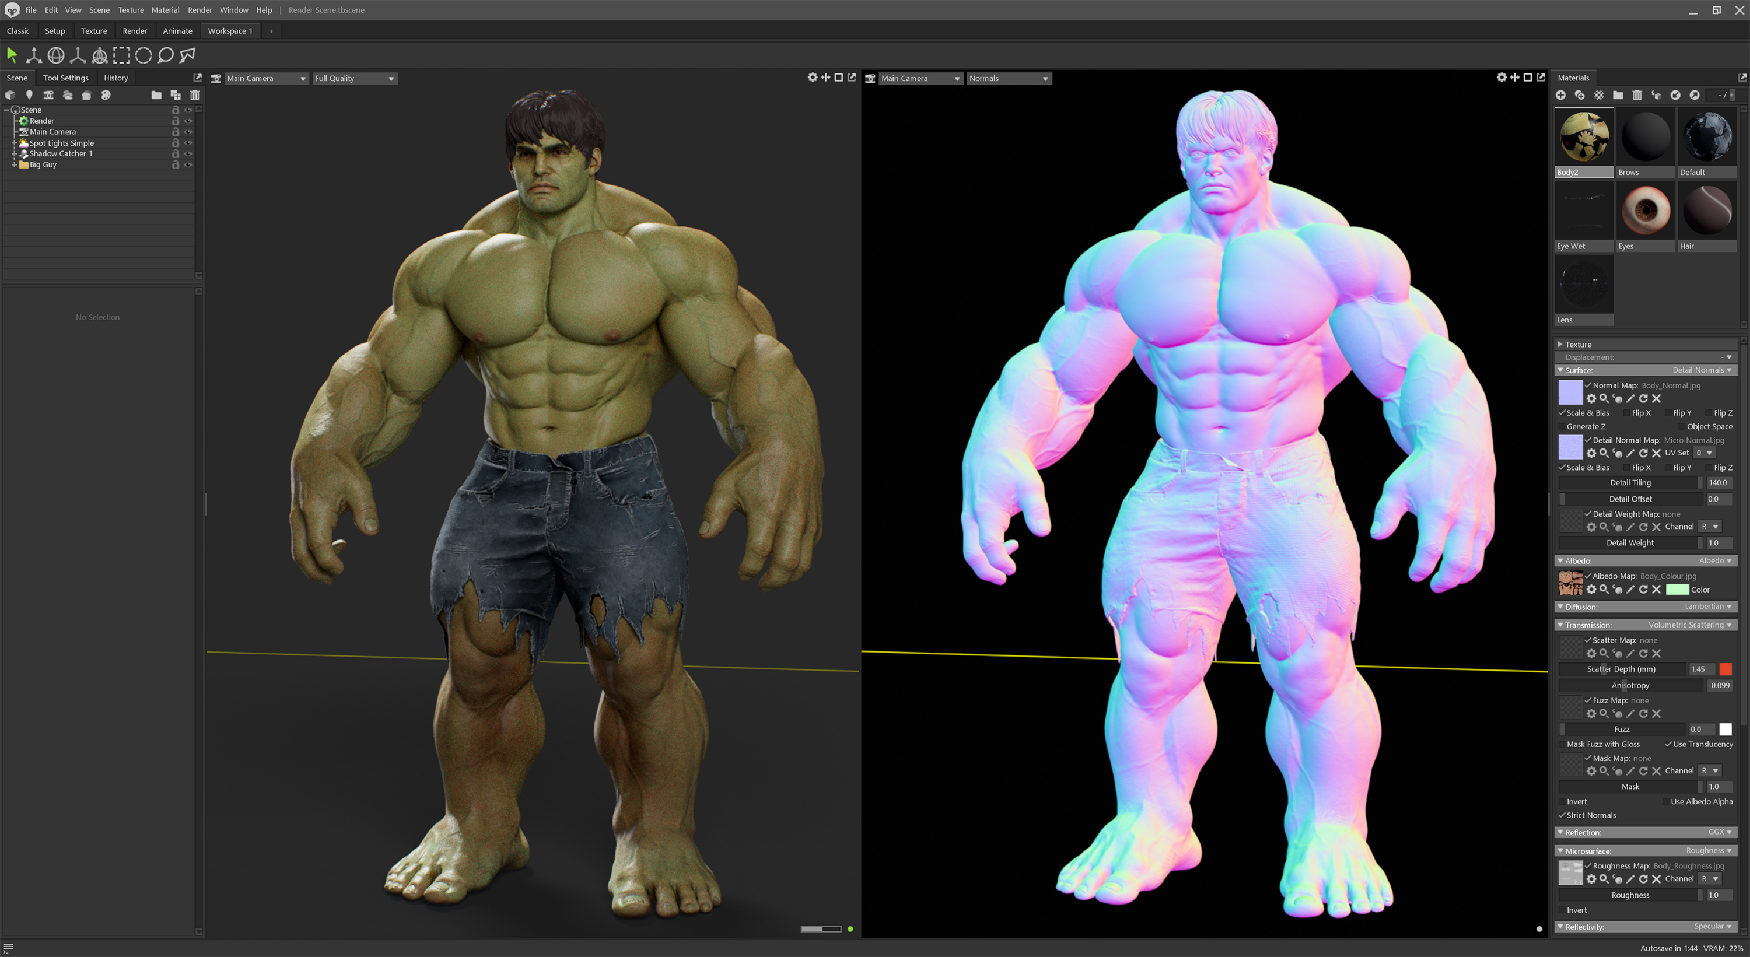1750x957 pixels.
Task: Add a new light with bulb icon
Action: (29, 95)
